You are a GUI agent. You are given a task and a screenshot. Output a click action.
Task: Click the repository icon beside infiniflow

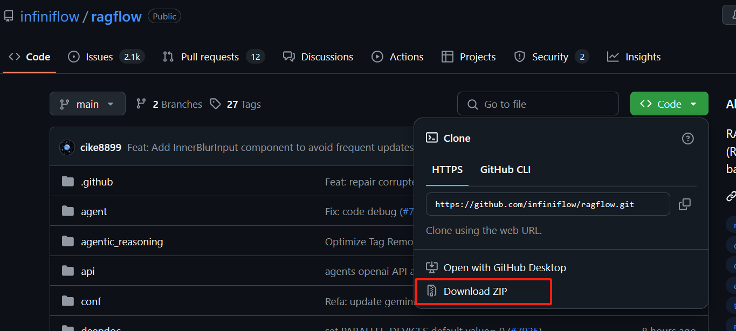click(9, 17)
